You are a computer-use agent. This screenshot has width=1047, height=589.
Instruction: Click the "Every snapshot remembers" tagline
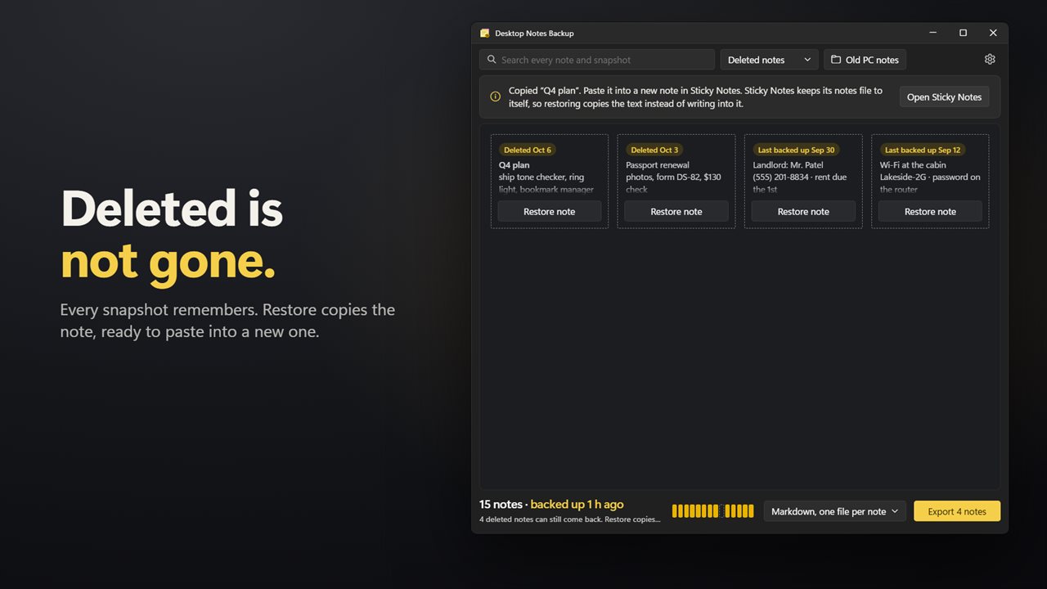click(227, 321)
